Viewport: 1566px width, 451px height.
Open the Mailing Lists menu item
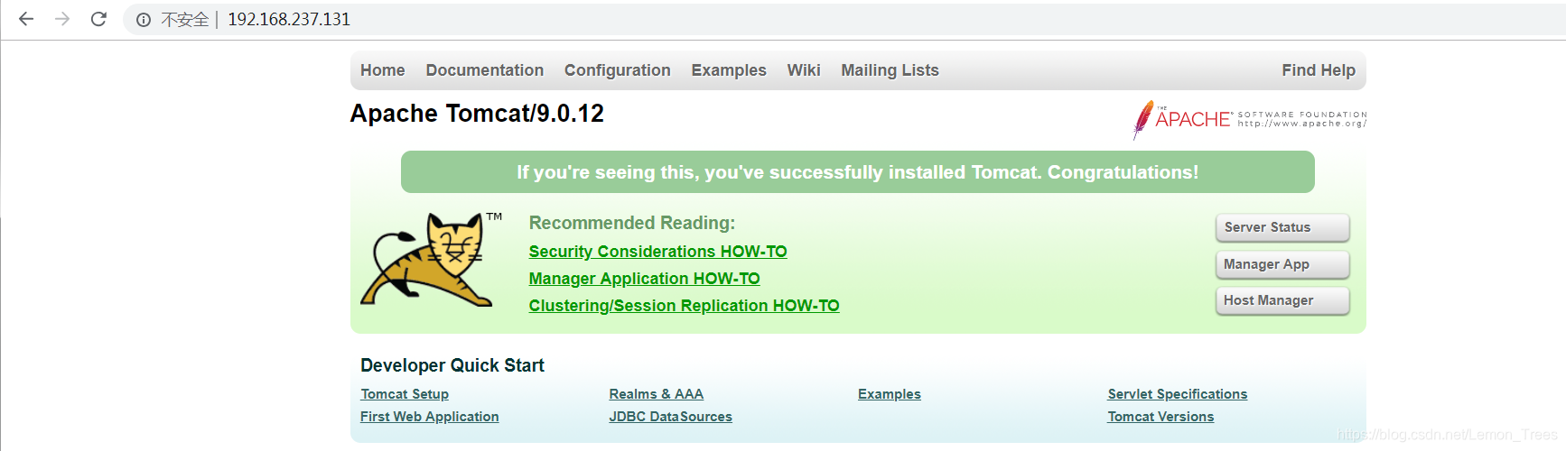click(890, 70)
